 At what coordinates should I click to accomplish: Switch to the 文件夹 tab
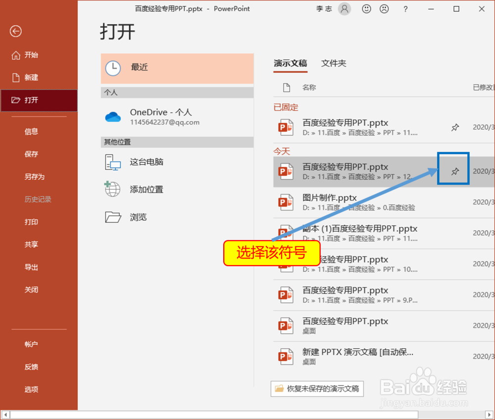tap(333, 63)
